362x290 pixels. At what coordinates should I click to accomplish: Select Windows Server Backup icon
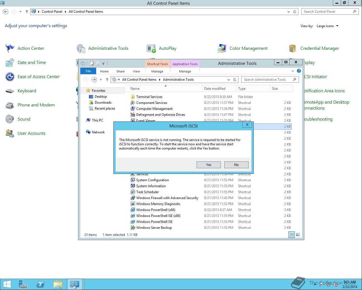click(133, 228)
